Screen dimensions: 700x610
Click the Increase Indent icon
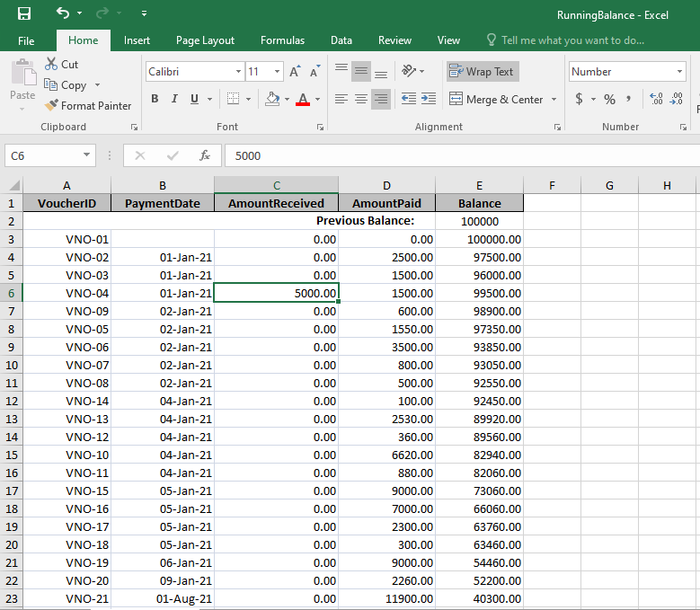coord(429,99)
